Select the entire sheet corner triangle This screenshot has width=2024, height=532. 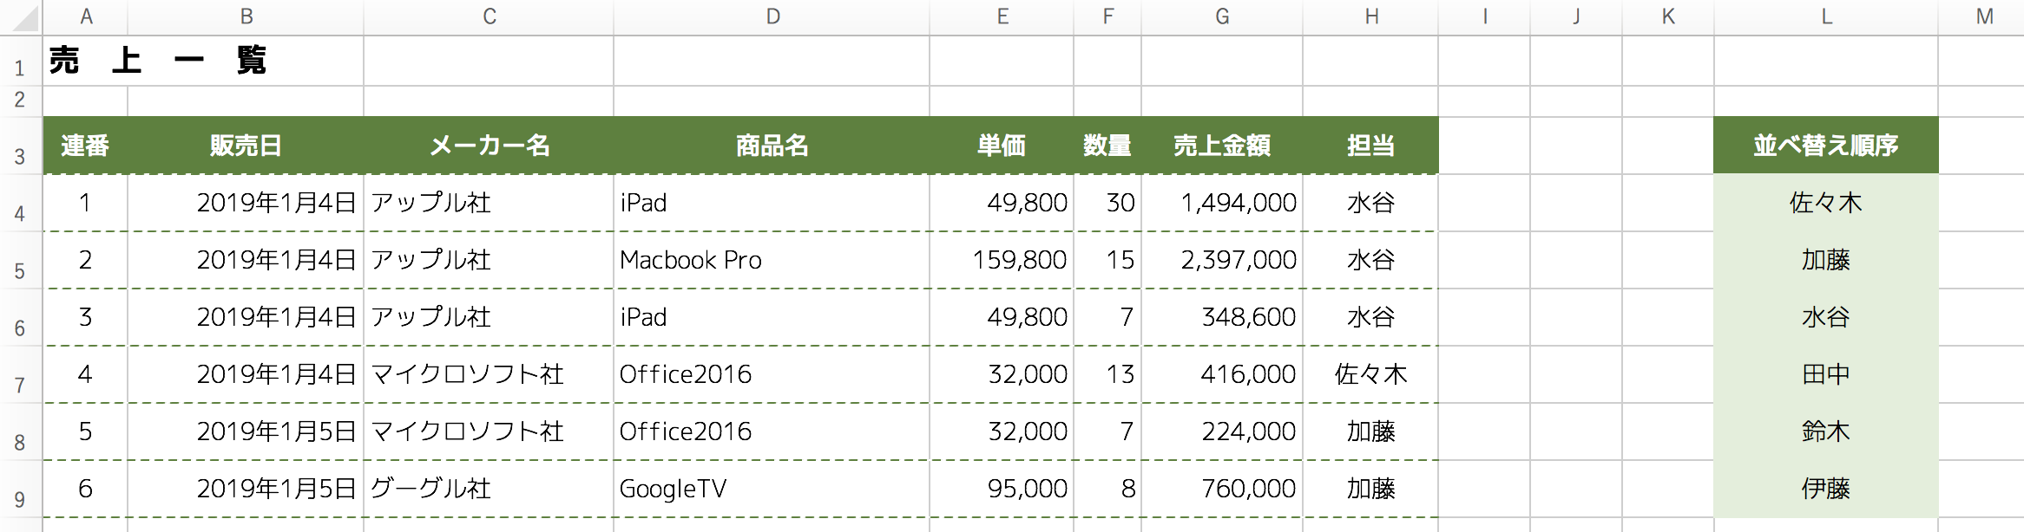[21, 16]
